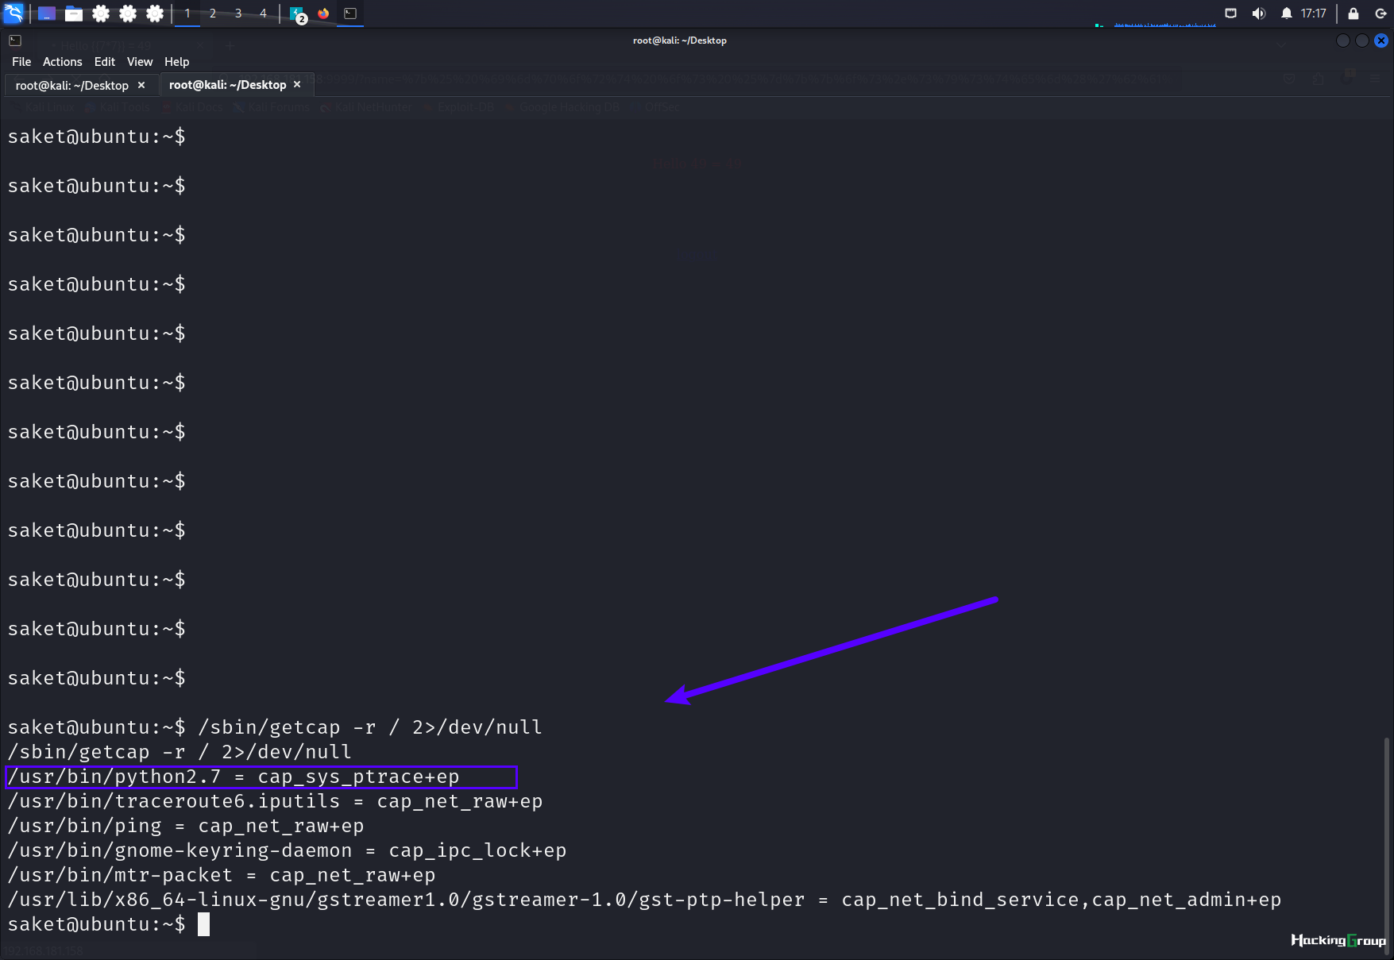Click the typed getcap command line
The image size is (1394, 960).
pos(370,727)
